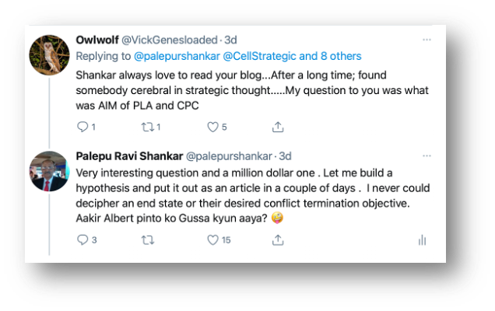The height and width of the screenshot is (311, 495).
Task: Retweet Owlwolf's tweet
Action: point(148,127)
